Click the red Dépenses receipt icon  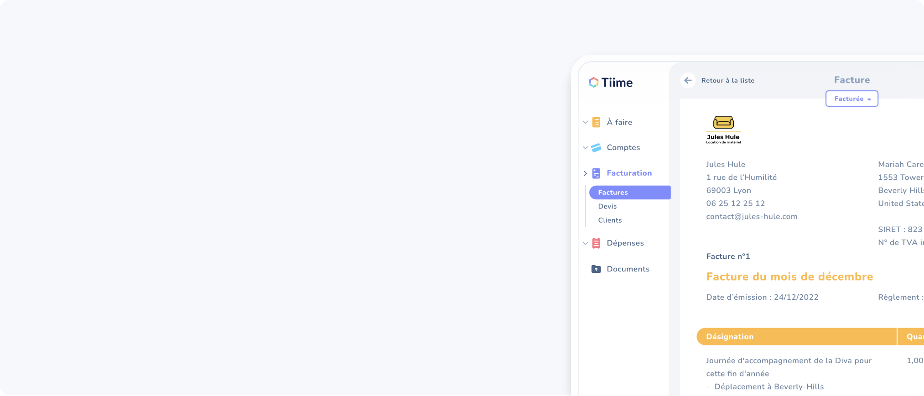point(596,243)
